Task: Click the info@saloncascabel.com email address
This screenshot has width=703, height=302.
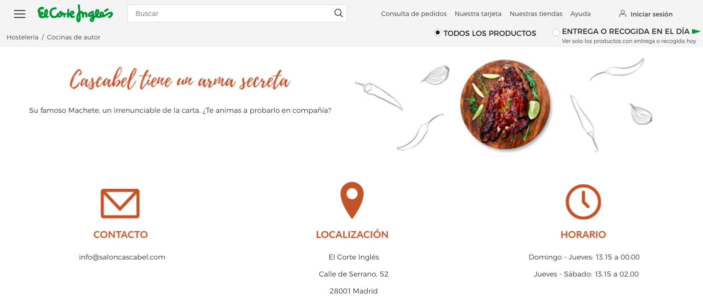Action: pos(122,257)
